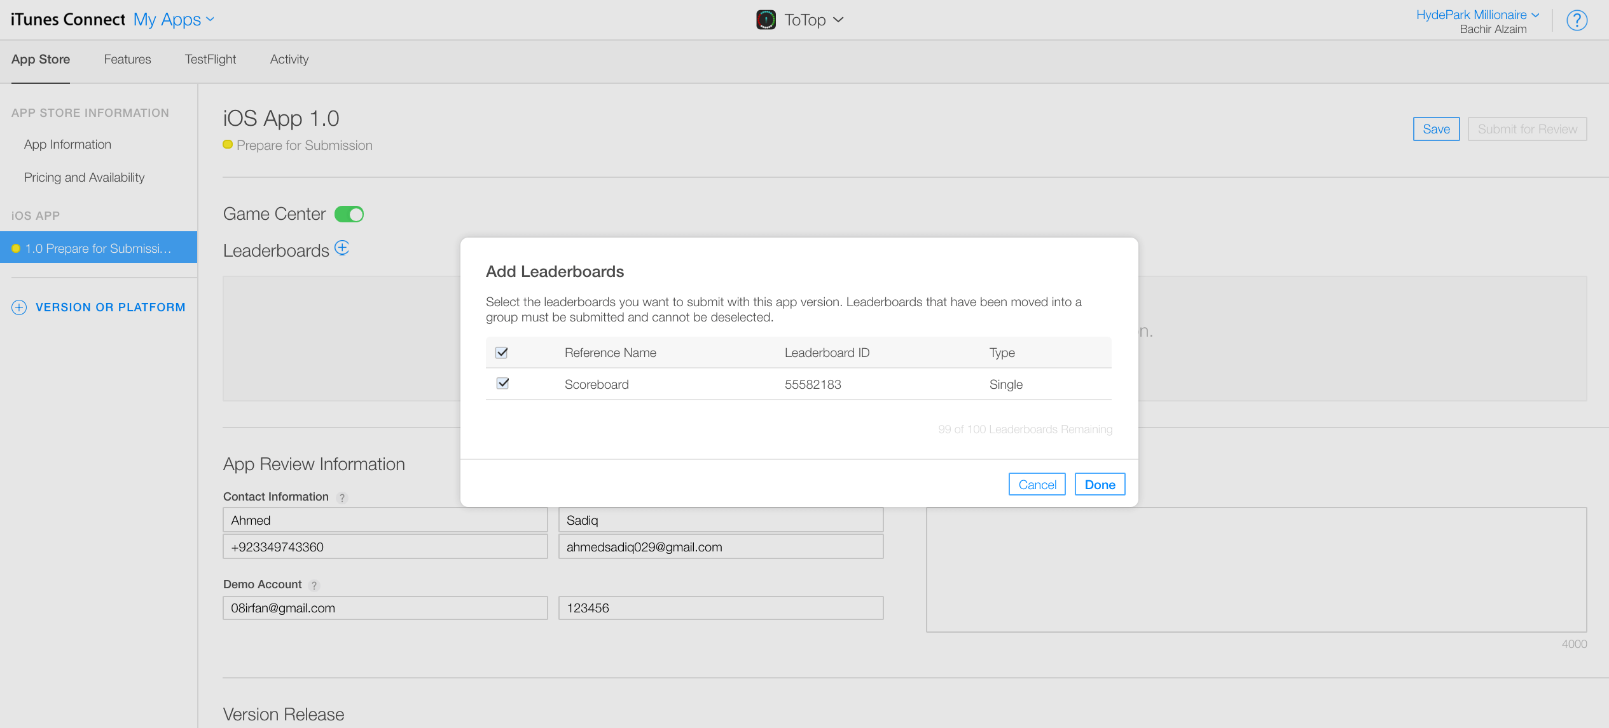Viewport: 1609px width, 728px height.
Task: Click the Save button
Action: tap(1436, 129)
